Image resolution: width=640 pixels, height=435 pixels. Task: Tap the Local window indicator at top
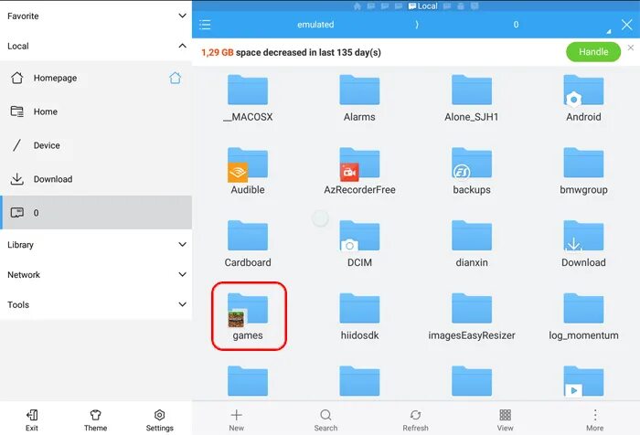click(x=422, y=5)
